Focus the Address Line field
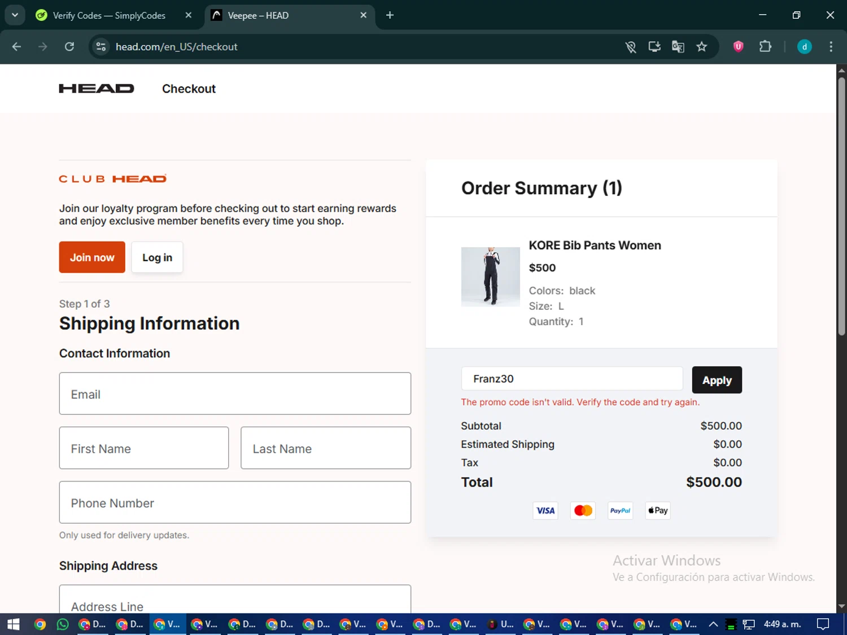 click(235, 599)
